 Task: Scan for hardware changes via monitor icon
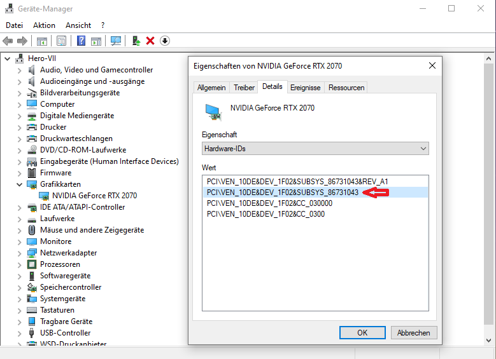click(116, 41)
